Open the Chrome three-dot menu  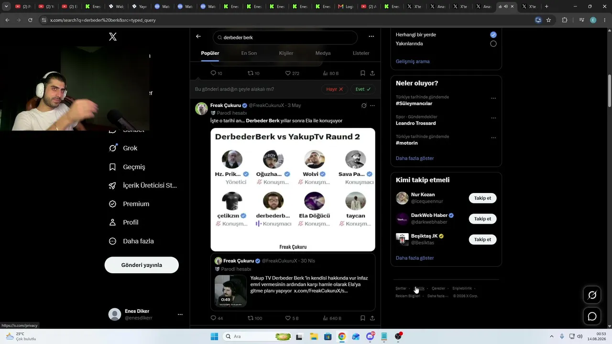[x=604, y=20]
